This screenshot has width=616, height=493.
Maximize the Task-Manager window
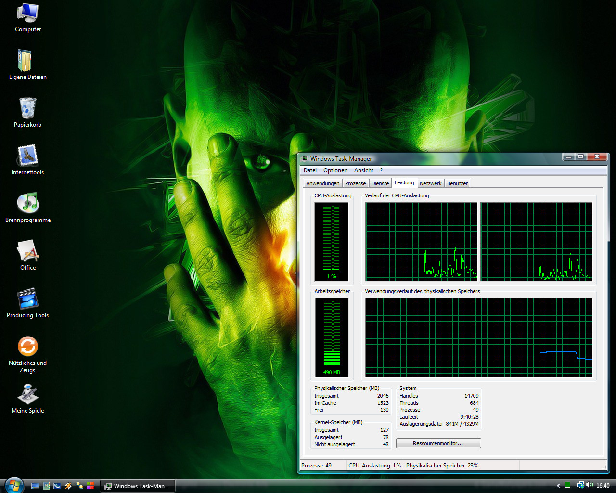coord(581,157)
